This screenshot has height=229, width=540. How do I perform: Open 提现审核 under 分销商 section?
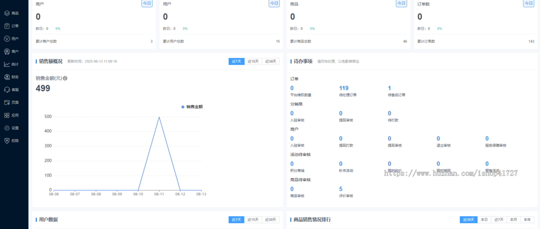[x=346, y=116]
